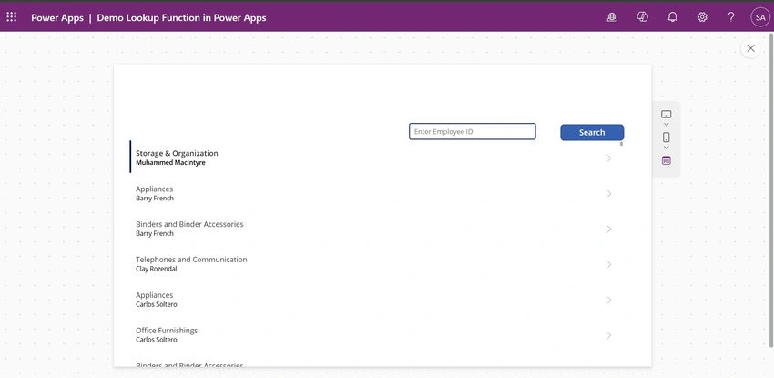Open the environment icon in the header
The height and width of the screenshot is (378, 774).
click(612, 17)
